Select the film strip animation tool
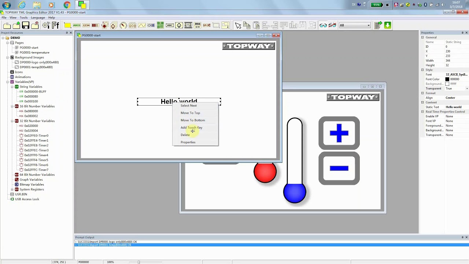469x264 pixels. 188,25
